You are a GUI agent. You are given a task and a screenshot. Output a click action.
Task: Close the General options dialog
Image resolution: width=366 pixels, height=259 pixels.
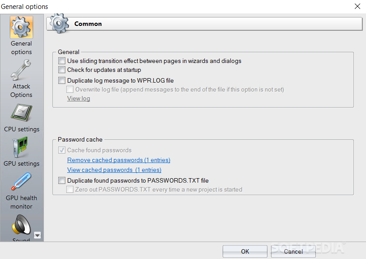click(x=357, y=6)
